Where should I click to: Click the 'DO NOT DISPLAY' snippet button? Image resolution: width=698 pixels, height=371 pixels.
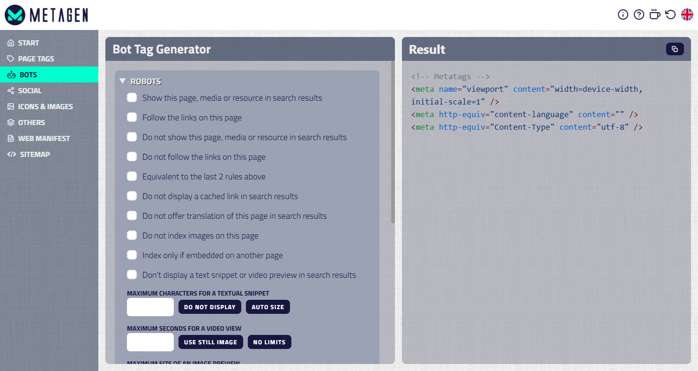209,307
